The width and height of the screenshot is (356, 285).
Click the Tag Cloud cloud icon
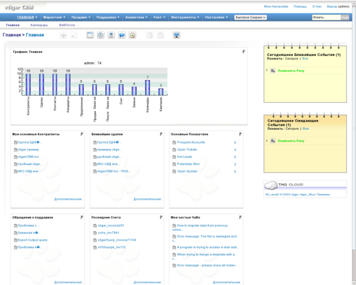(x=271, y=185)
